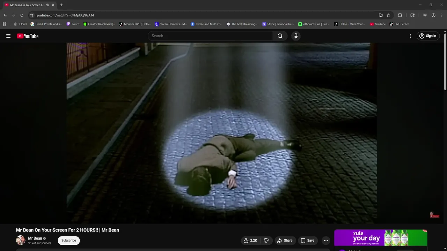
Task: Install app icon in address bar
Action: pos(381,15)
